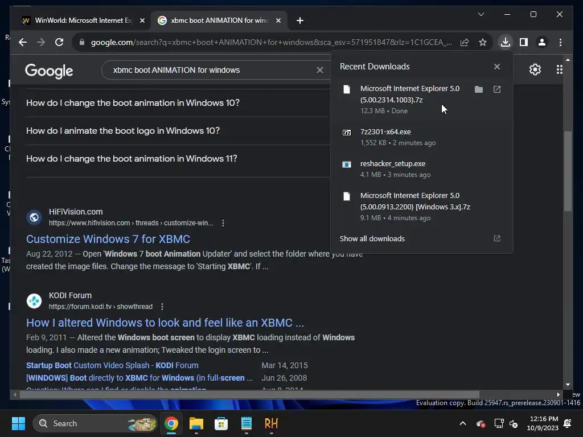The image size is (583, 437).
Task: Open Customize Windows 7 for XBMC result
Action: pos(108,239)
